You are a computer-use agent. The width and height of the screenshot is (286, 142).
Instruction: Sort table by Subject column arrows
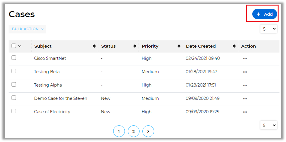point(94,46)
